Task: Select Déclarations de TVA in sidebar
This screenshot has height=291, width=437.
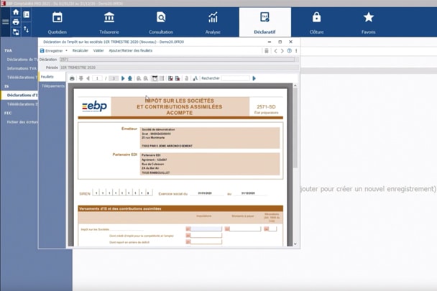Action: pos(22,60)
